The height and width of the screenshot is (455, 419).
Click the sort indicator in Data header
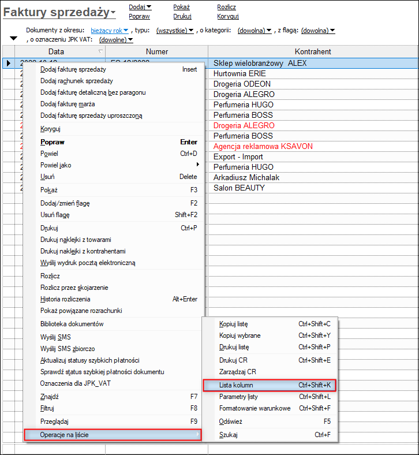(100, 51)
